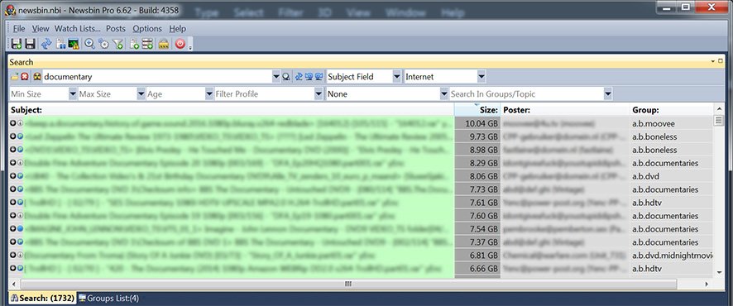
Task: Select the a.b.moovee group cell
Action: pyautogui.click(x=671, y=123)
